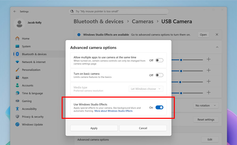This screenshot has height=145, width=237.
Task: Click the fourth slider thumb
Action: pos(181,93)
